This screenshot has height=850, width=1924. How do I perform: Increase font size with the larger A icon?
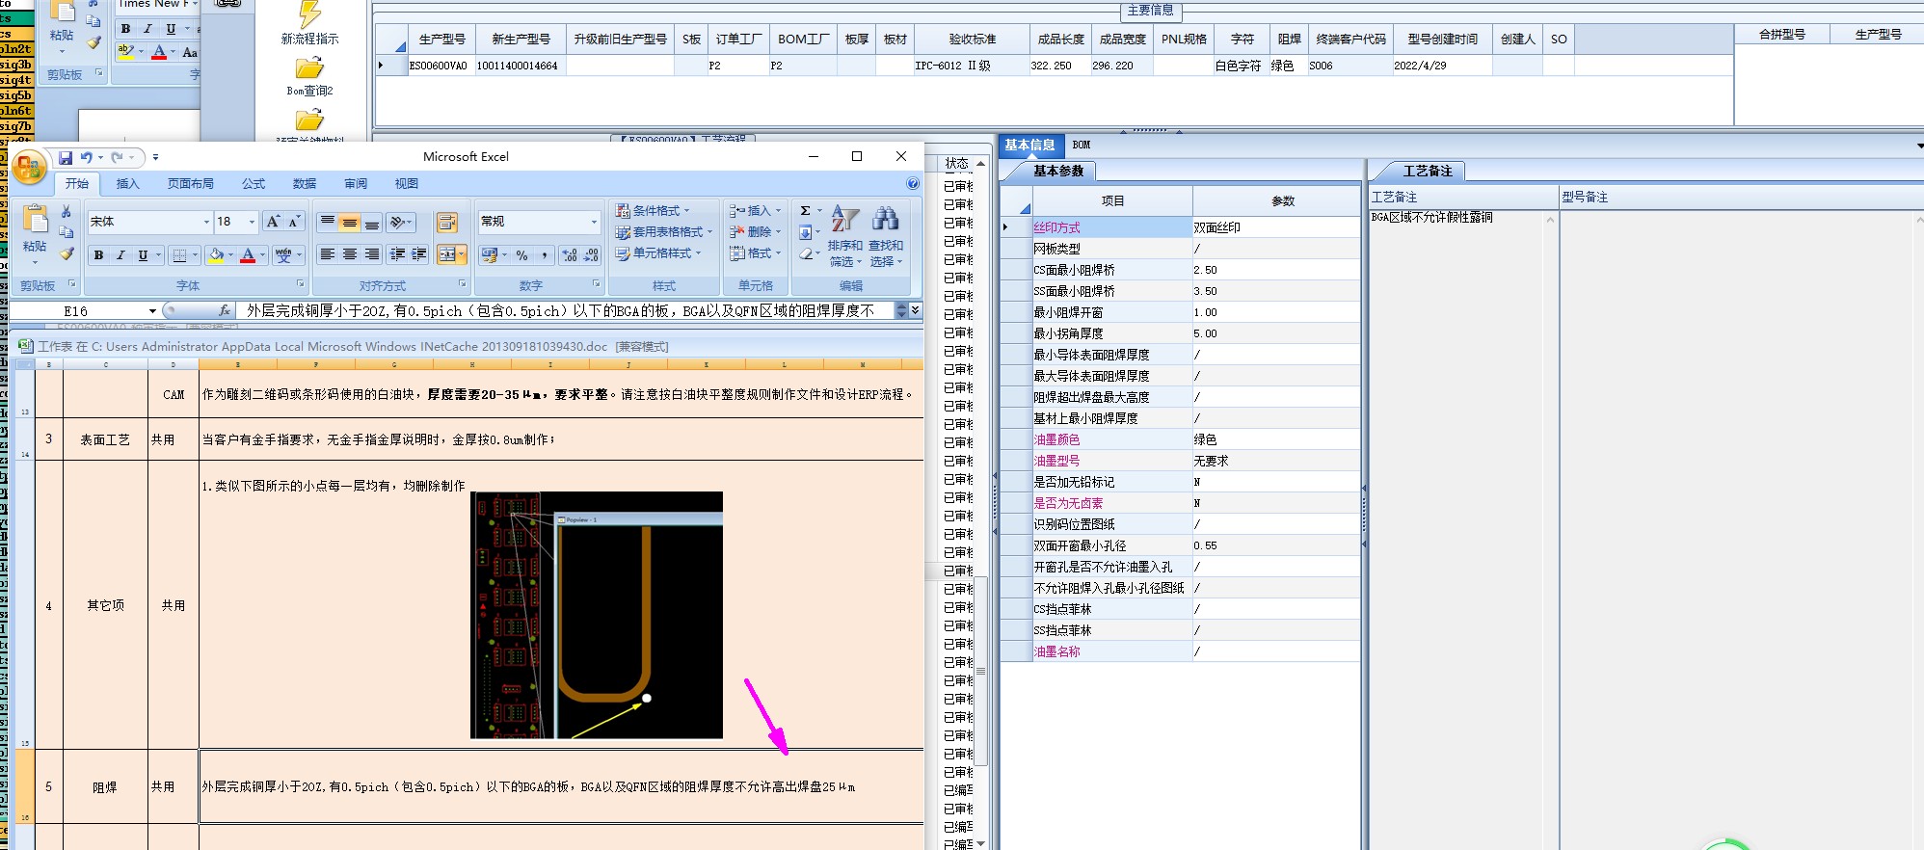[273, 222]
